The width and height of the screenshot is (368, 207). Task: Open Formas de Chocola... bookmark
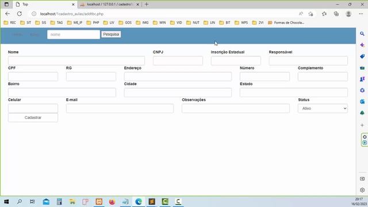[x=286, y=23]
